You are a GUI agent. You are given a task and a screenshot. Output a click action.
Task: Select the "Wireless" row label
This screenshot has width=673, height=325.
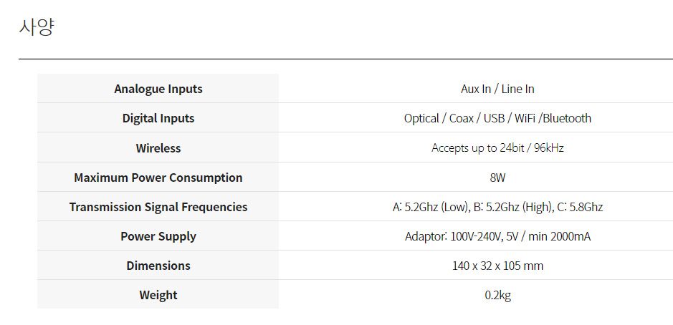pyautogui.click(x=158, y=148)
